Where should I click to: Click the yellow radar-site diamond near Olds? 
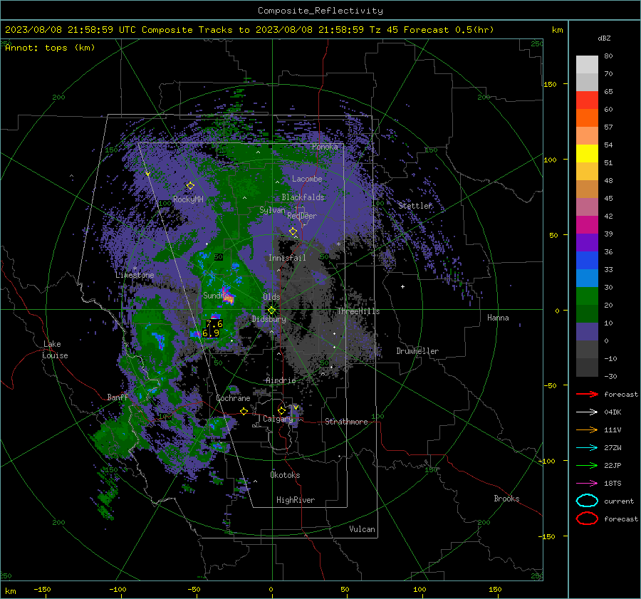point(271,311)
